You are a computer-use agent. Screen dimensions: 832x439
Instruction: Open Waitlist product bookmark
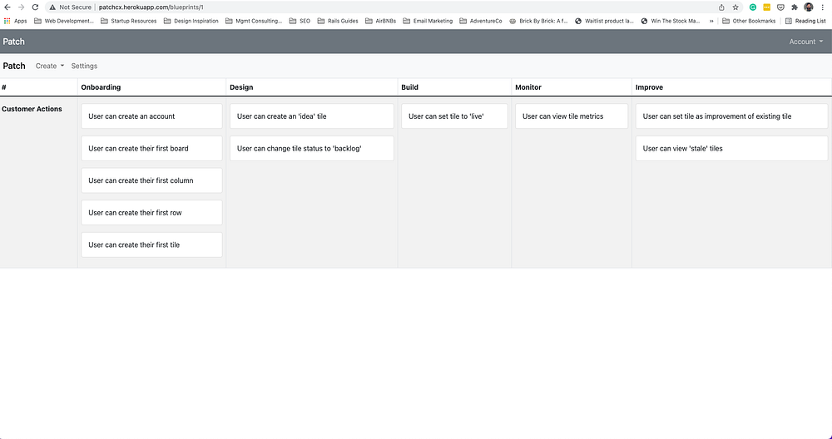click(604, 22)
